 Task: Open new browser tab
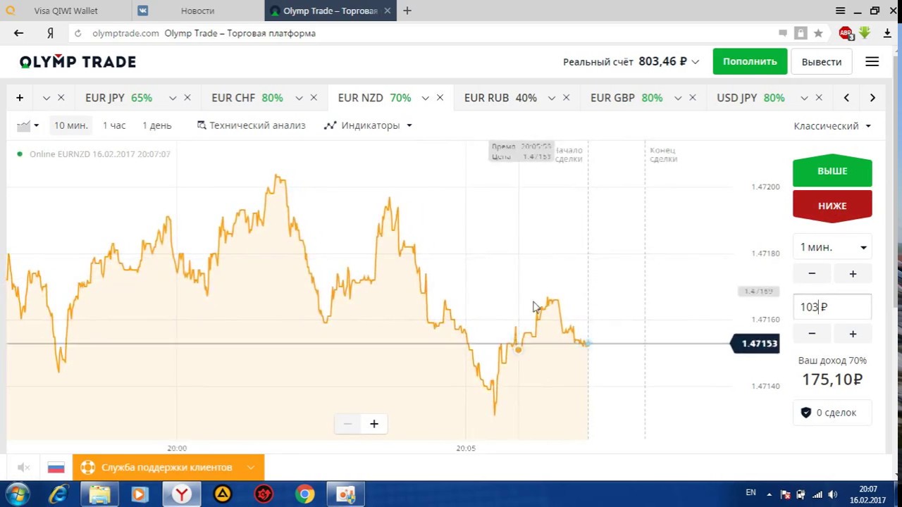click(x=407, y=11)
